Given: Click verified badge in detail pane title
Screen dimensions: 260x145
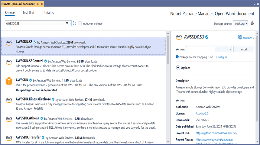Looking at the screenshot, I should pos(207,37).
